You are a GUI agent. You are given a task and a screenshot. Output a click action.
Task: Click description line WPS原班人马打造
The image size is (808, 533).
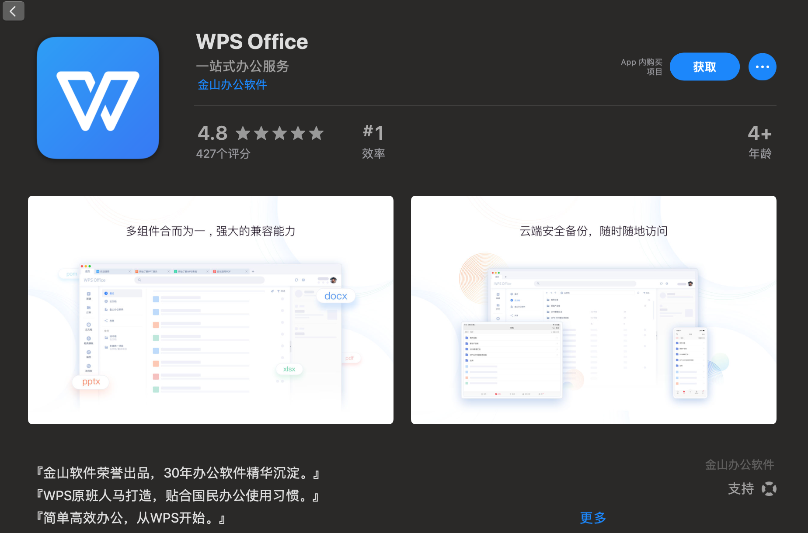click(x=178, y=495)
